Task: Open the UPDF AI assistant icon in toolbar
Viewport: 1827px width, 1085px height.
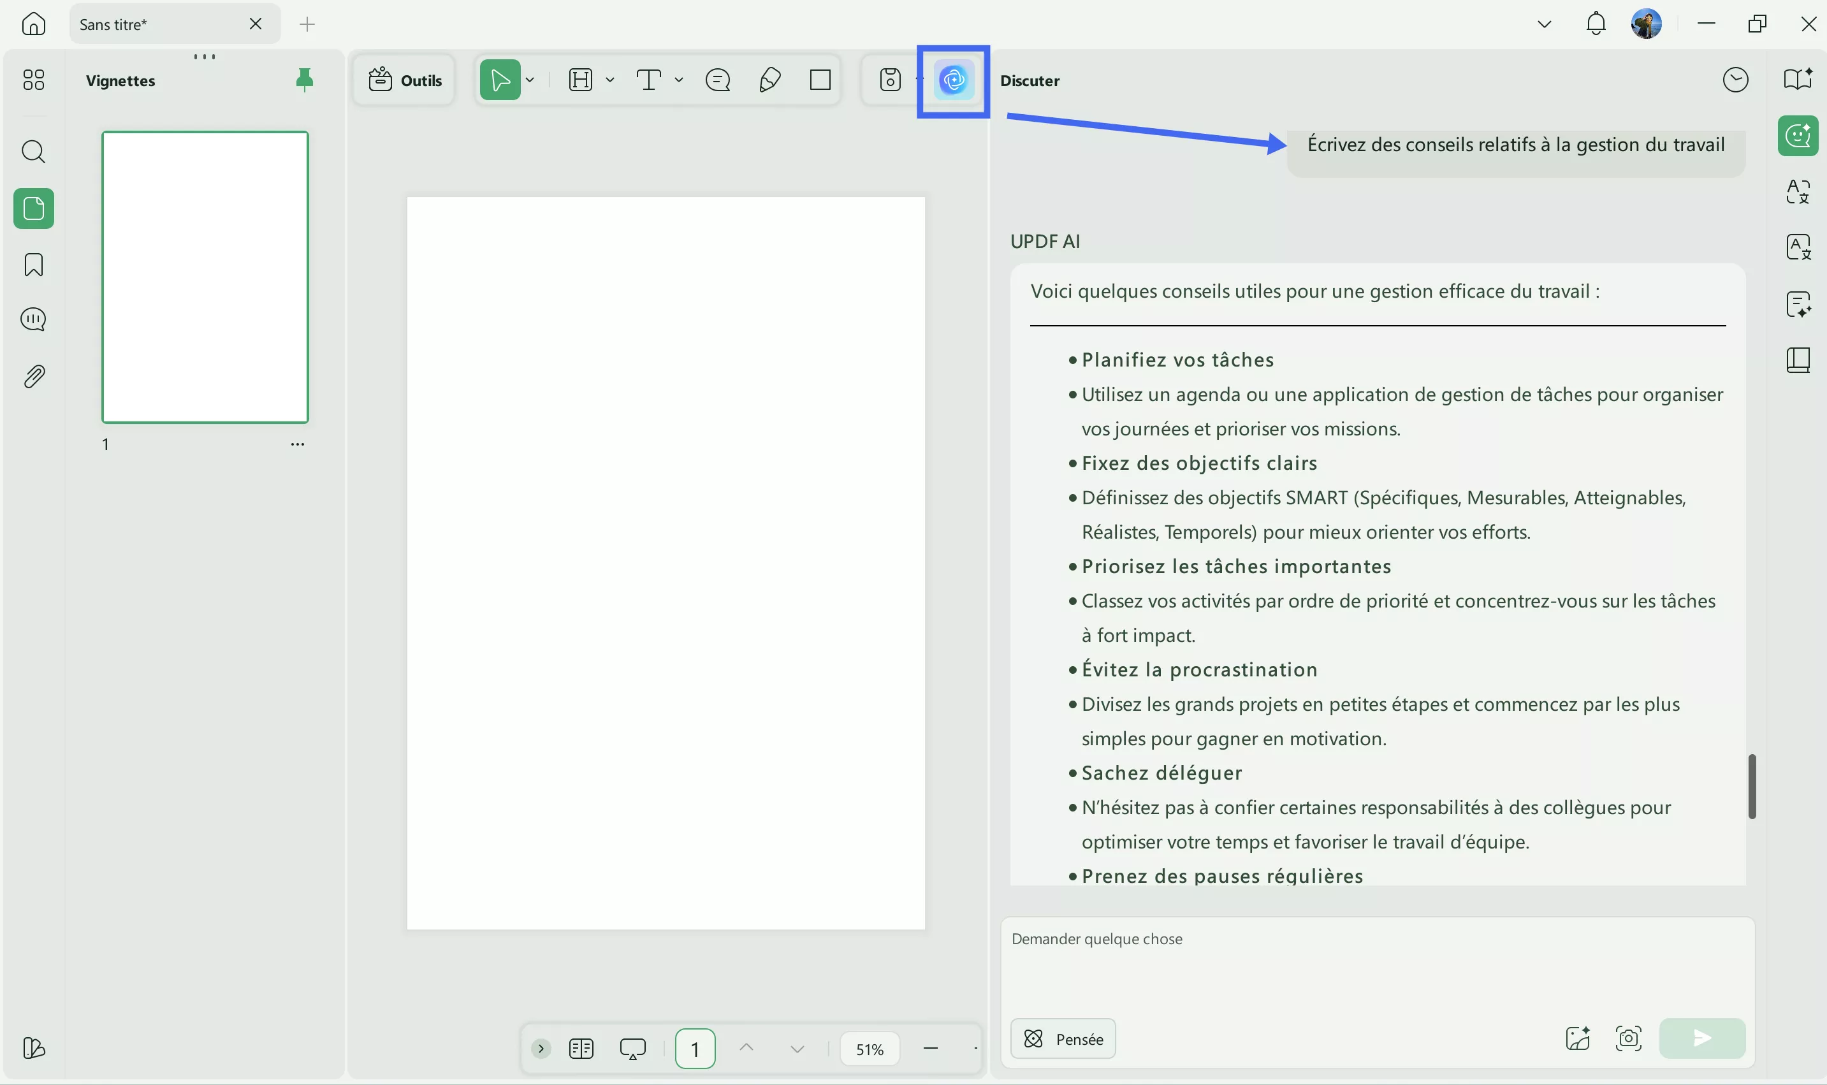Action: click(952, 81)
